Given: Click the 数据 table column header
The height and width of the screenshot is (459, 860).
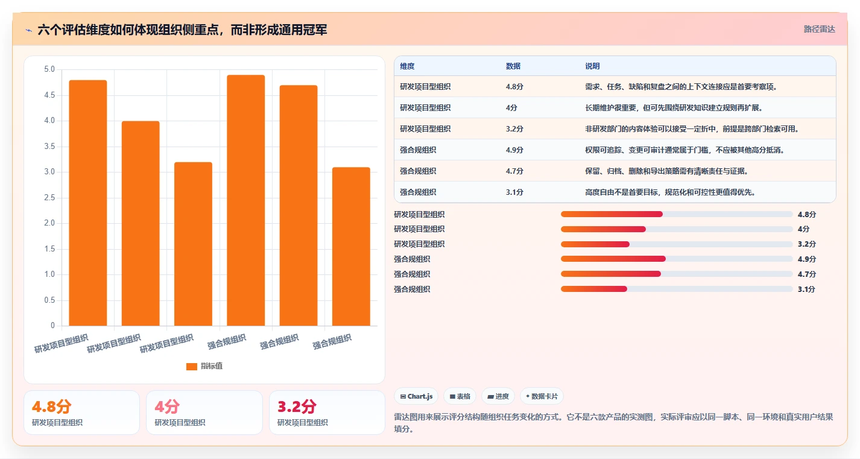Looking at the screenshot, I should 513,66.
